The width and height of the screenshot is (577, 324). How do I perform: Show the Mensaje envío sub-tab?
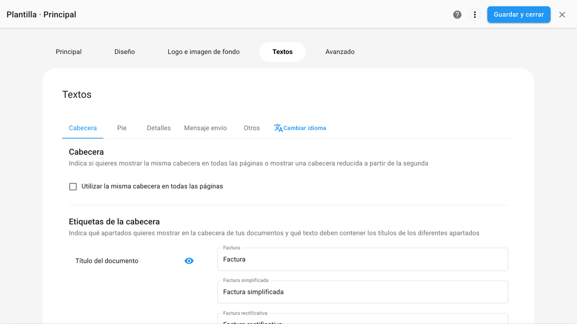click(205, 128)
